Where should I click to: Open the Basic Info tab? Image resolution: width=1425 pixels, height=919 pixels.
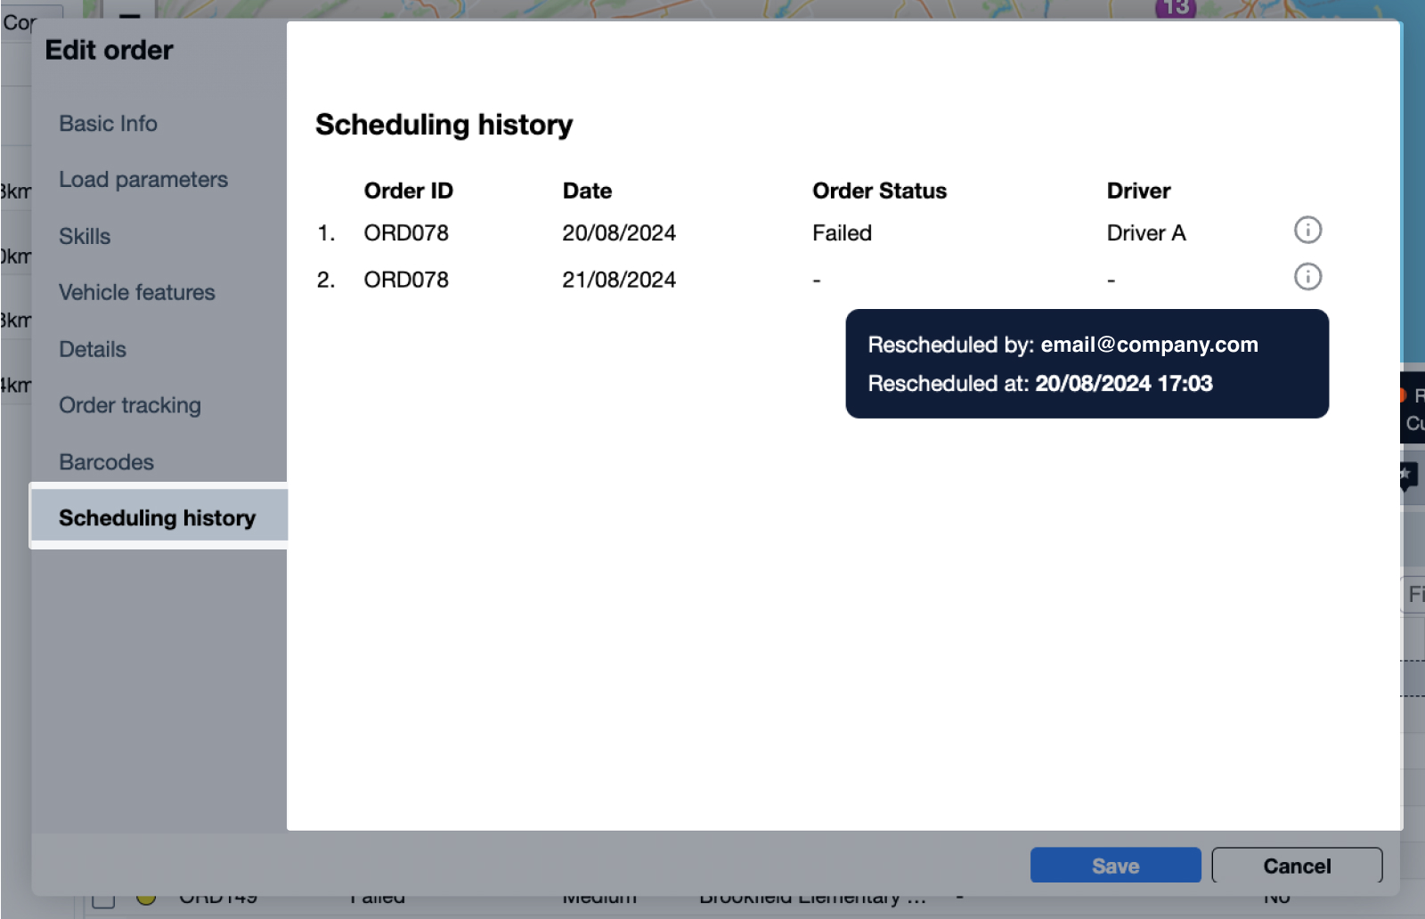(108, 124)
